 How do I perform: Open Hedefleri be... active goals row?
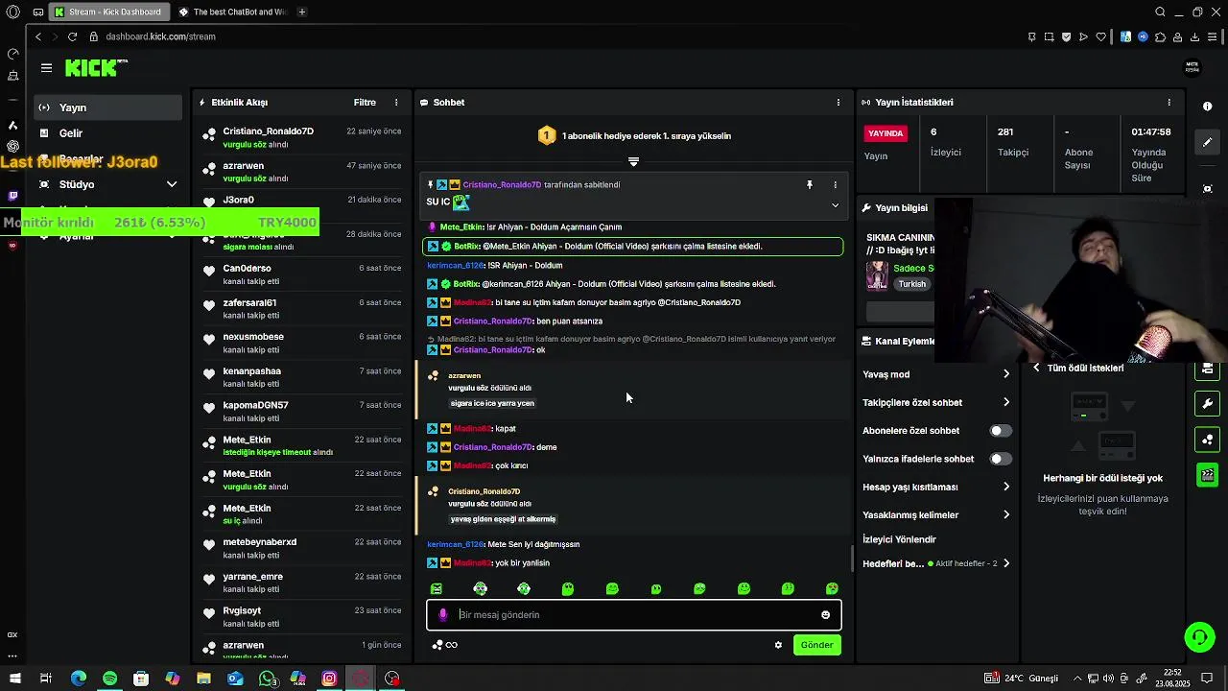935,563
